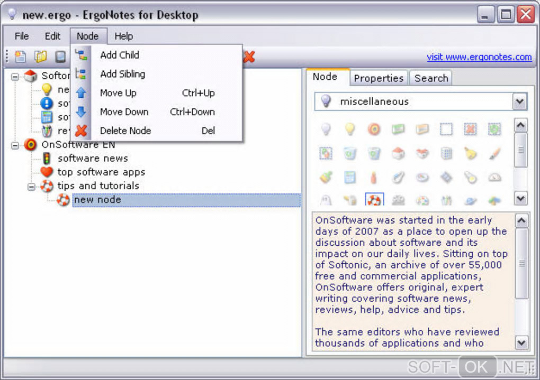Collapse the tips and tutorials tree node
This screenshot has width=540, height=380.
[31, 187]
